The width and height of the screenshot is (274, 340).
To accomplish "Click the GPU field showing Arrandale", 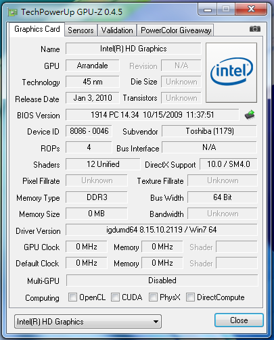I will click(93, 66).
